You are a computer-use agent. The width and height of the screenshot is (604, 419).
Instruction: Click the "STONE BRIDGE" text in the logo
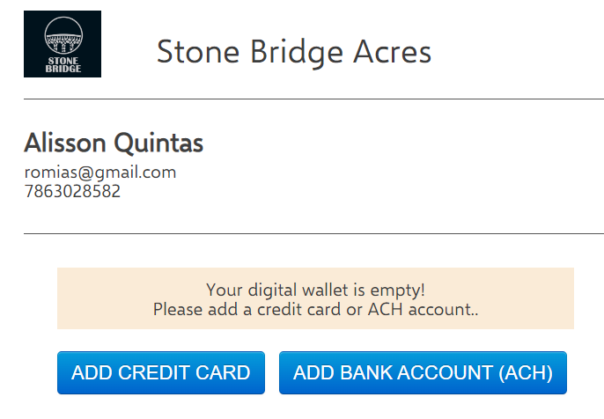pyautogui.click(x=63, y=64)
